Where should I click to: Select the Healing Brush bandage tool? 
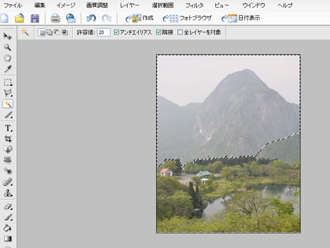8,182
